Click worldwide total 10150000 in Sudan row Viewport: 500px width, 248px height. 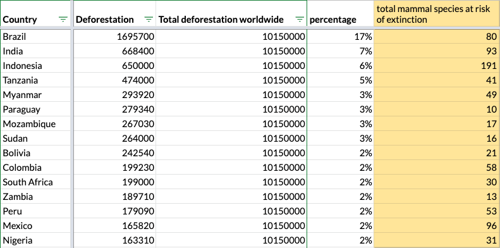(231, 138)
